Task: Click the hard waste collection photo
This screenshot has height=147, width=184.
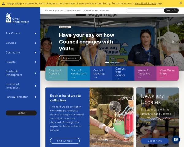Action: click(112, 117)
